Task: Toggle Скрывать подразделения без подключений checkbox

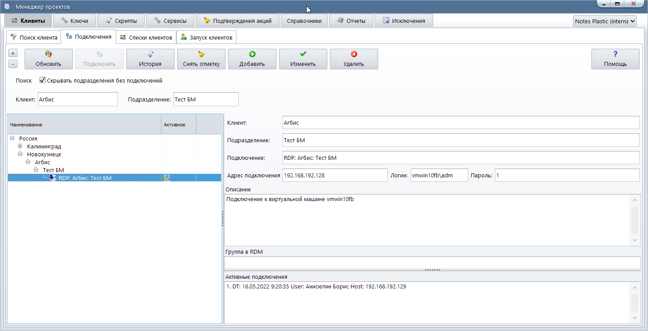Action: [x=43, y=80]
